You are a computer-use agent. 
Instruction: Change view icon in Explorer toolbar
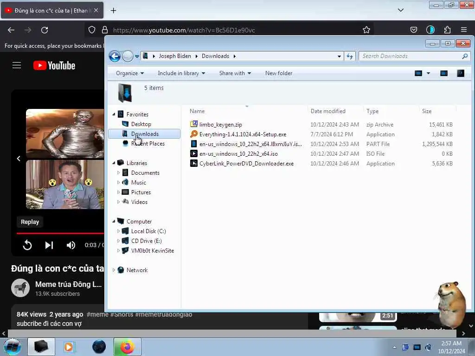pos(418,73)
